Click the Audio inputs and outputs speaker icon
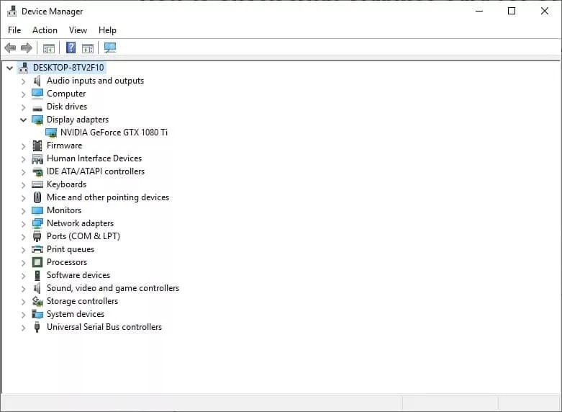The width and height of the screenshot is (562, 412). click(x=37, y=81)
